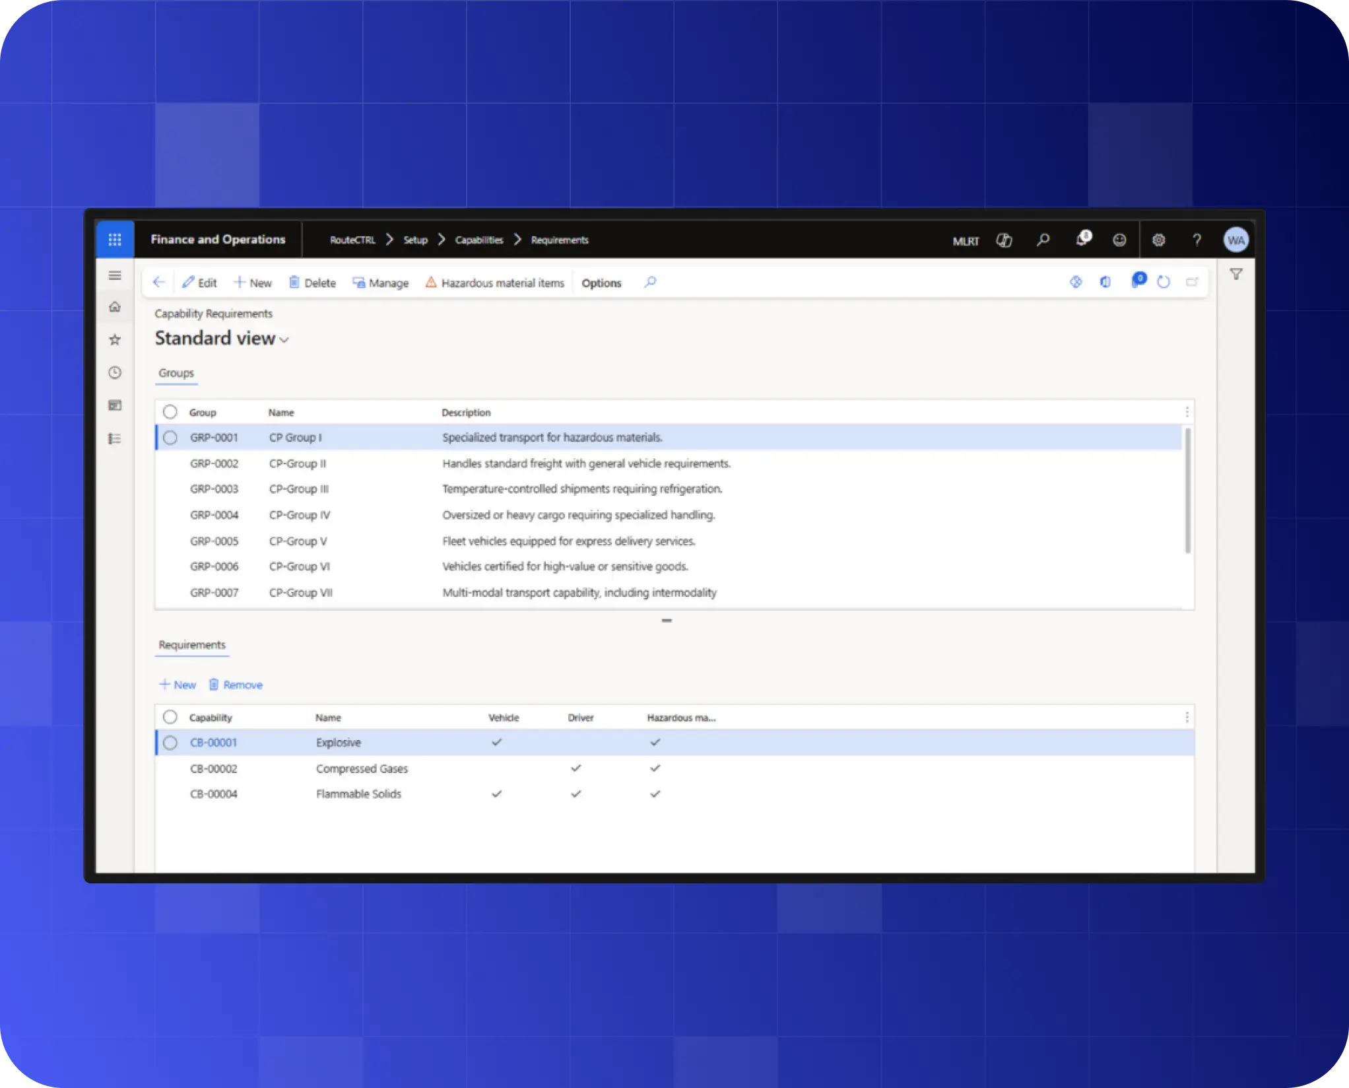Refresh the page with refresh icon
The image size is (1349, 1088).
coord(1164,283)
